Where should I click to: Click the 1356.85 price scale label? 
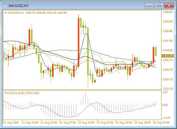(x=168, y=12)
